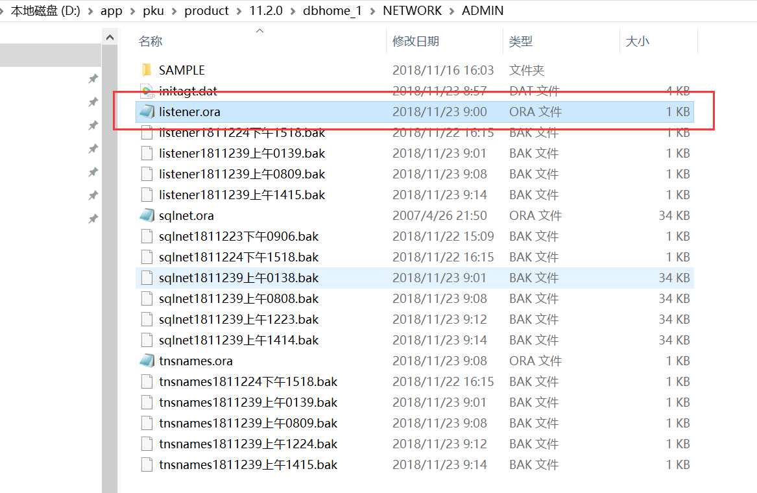Viewport: 757px width, 493px height.
Task: Expand the chevron after pku
Action: (174, 11)
